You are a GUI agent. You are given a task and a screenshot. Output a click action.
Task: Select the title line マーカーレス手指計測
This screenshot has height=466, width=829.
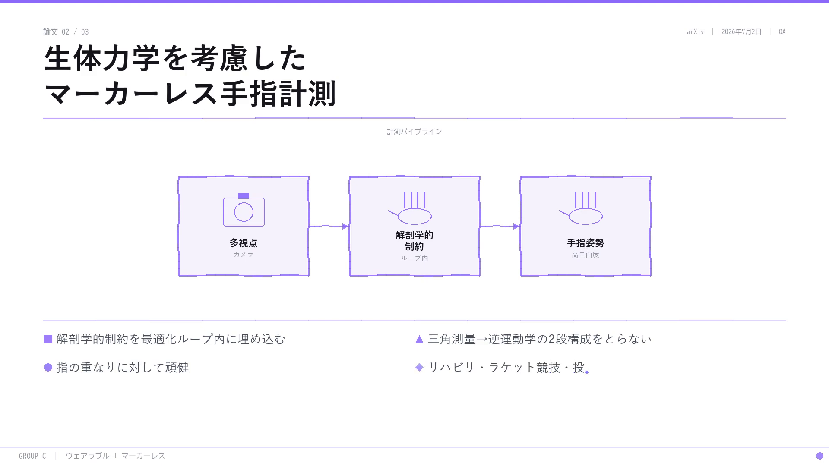pos(190,93)
